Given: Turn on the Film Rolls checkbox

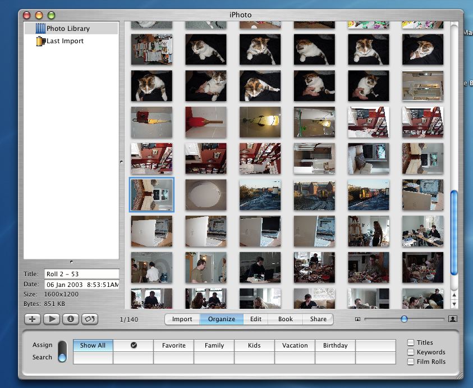Looking at the screenshot, I should (411, 362).
